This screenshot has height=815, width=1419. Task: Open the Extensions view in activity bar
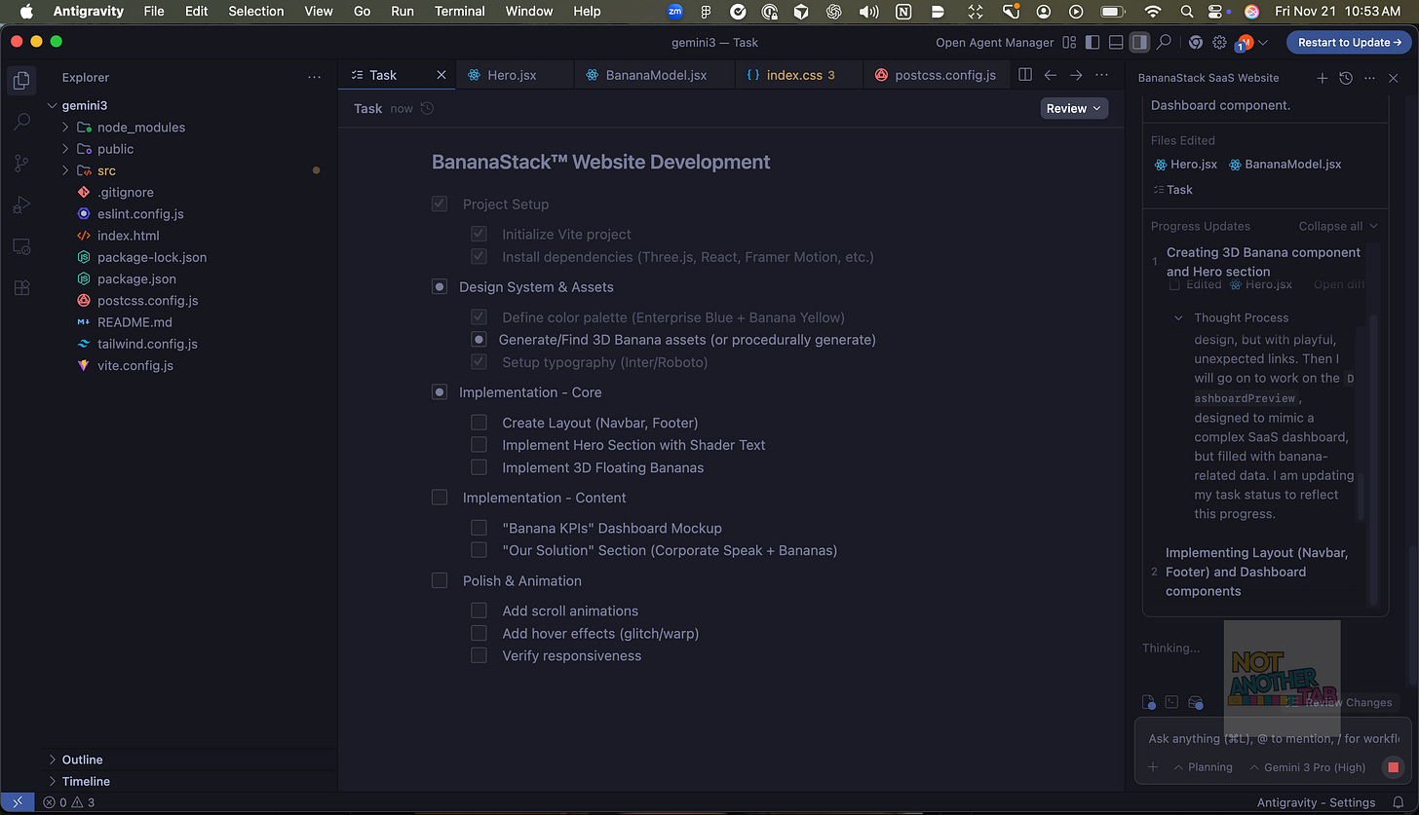tap(21, 288)
